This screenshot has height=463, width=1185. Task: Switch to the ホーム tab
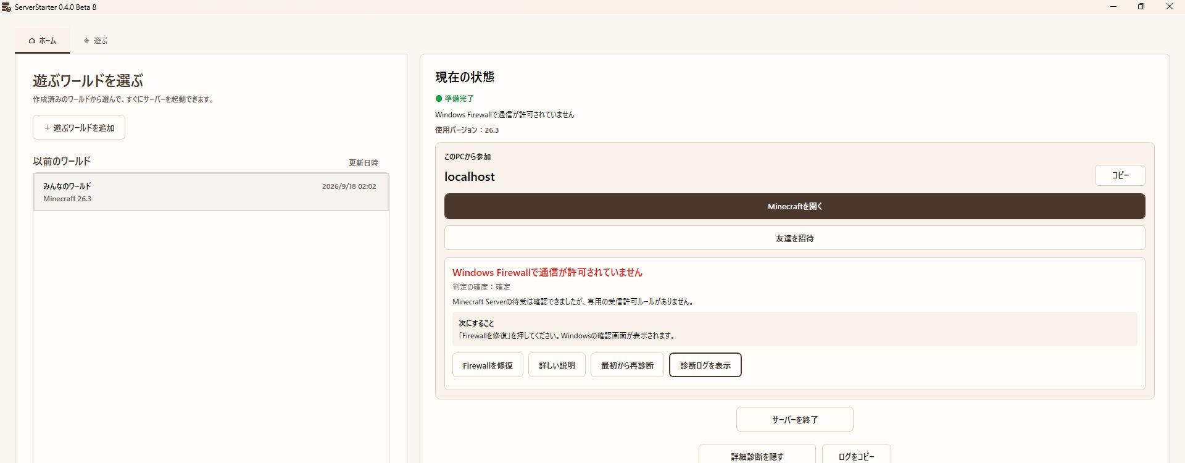(x=42, y=41)
